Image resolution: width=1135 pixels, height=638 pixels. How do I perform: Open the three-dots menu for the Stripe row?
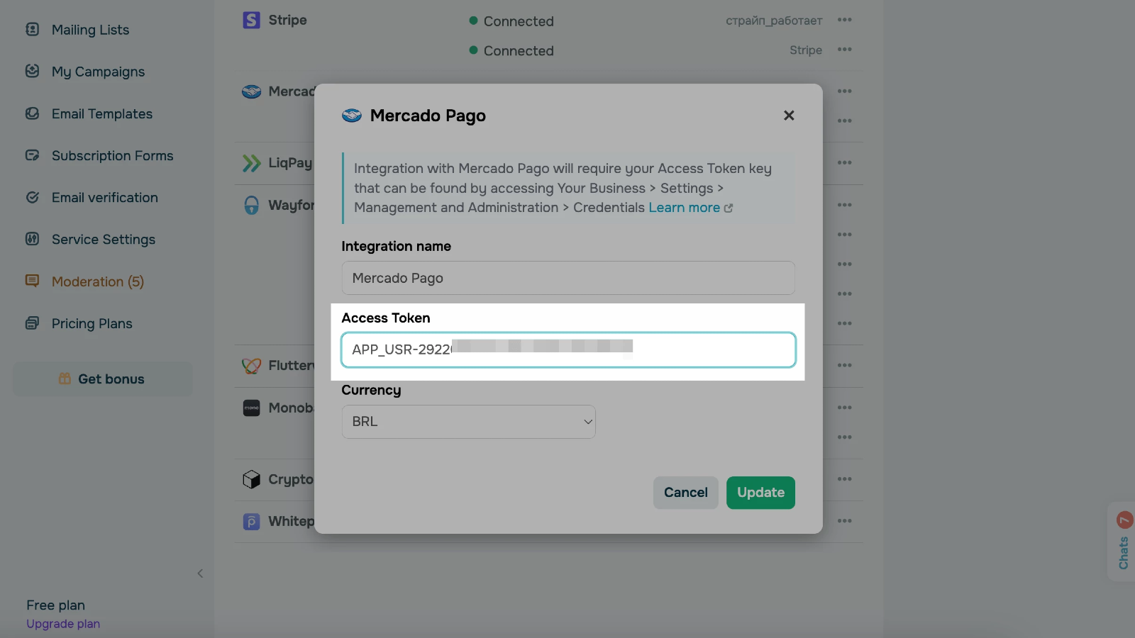pos(844,20)
